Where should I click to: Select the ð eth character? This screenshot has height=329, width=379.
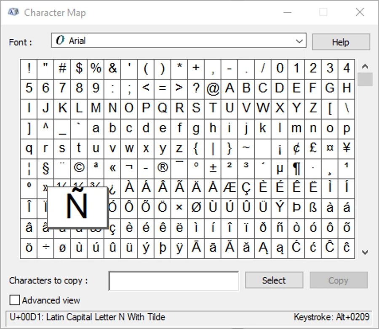click(263, 228)
